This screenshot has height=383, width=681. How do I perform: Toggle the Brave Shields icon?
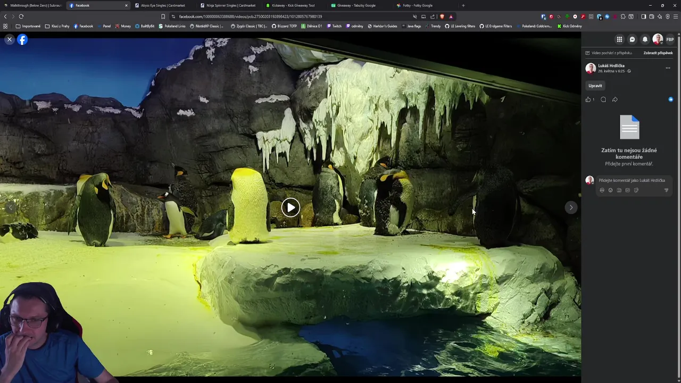click(442, 16)
